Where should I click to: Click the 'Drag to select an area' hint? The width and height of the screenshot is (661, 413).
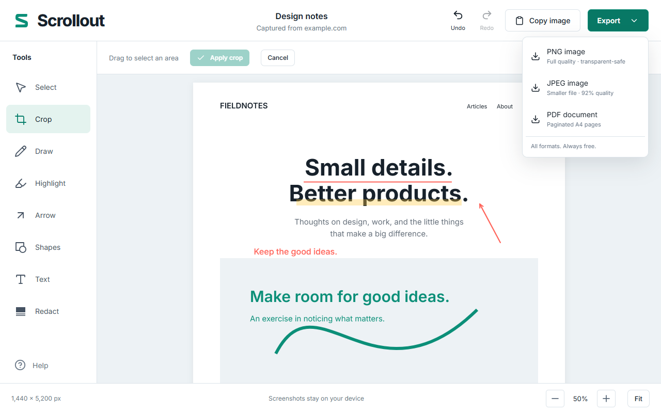(x=144, y=58)
